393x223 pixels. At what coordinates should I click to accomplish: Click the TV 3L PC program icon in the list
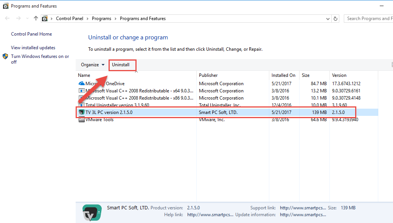click(x=81, y=112)
